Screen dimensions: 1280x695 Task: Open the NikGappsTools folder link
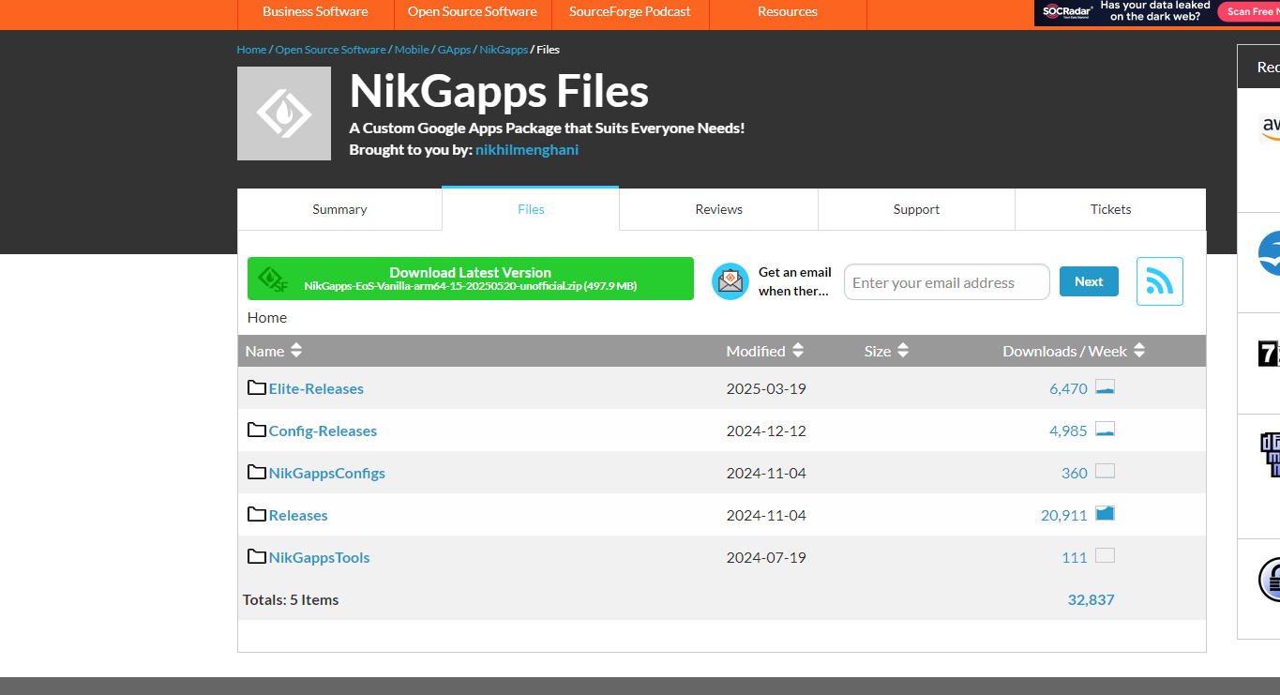(320, 557)
